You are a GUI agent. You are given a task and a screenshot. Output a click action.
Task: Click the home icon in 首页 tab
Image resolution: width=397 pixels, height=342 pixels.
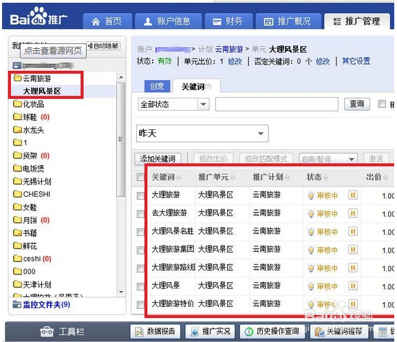pyautogui.click(x=96, y=22)
